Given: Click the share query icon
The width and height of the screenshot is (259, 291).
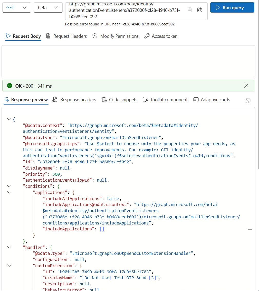Looking at the screenshot, I should coord(200,10).
